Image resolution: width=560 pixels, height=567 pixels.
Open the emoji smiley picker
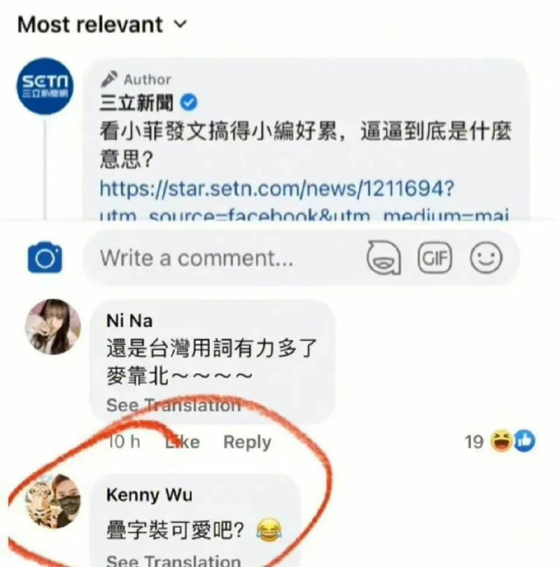pyautogui.click(x=486, y=258)
